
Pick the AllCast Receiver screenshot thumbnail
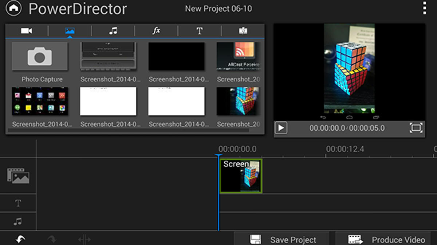click(238, 56)
